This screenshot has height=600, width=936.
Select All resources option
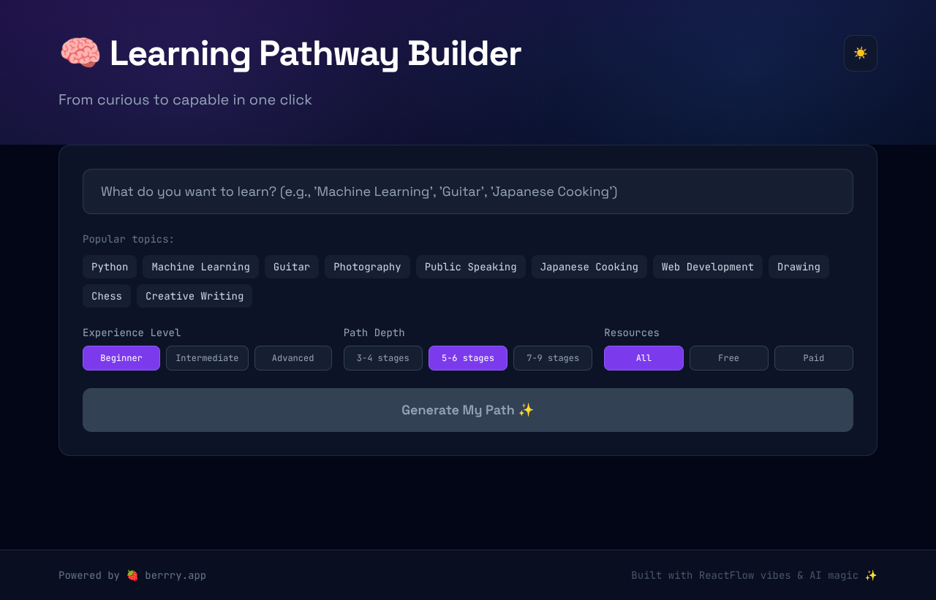643,358
